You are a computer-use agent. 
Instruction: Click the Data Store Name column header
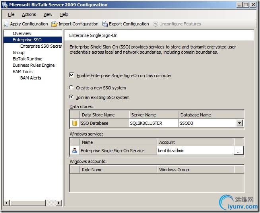[104, 115]
